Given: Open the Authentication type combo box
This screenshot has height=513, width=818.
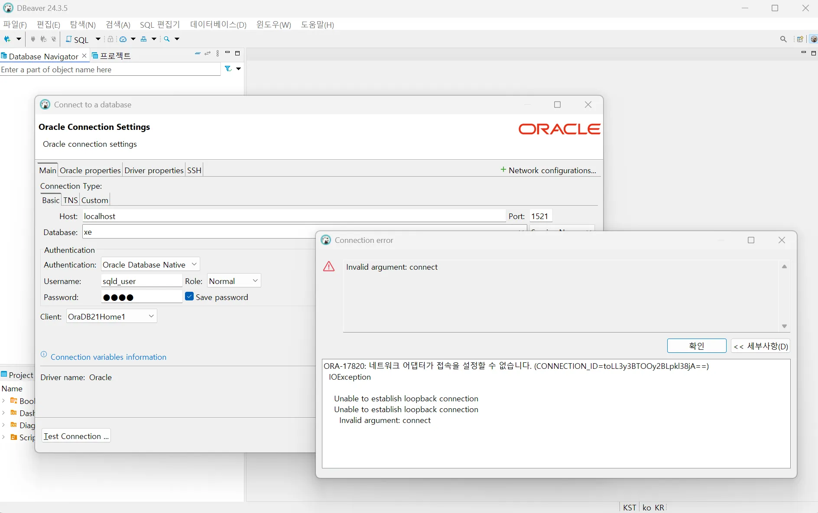Looking at the screenshot, I should [150, 265].
